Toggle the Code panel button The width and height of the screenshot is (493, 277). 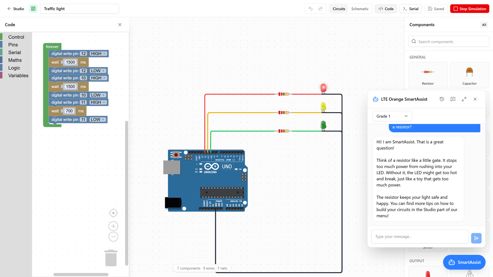tap(386, 9)
